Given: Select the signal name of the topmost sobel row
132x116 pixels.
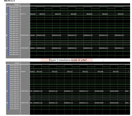Looking at the screenshot, I should click(14, 8).
